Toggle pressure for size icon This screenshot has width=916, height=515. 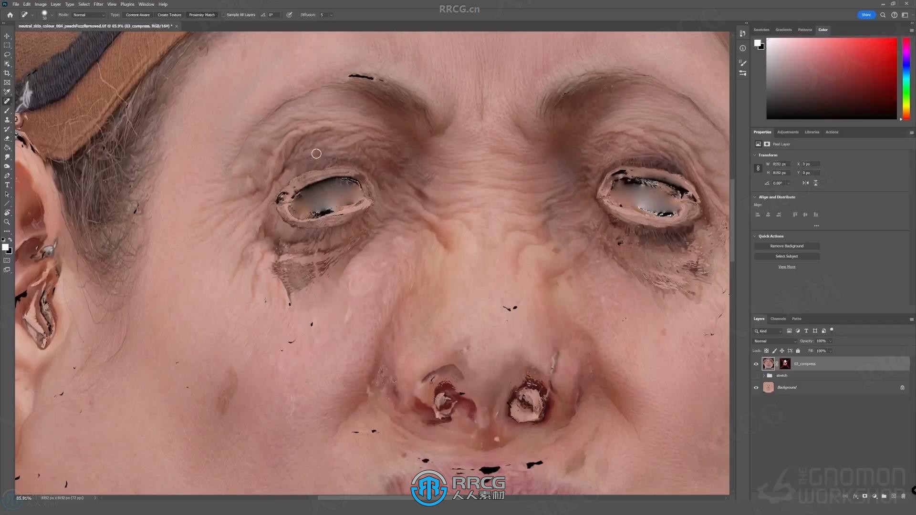click(289, 15)
